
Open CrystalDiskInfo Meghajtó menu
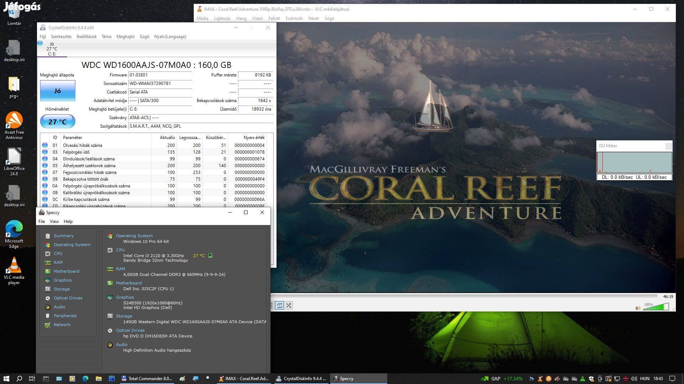pos(125,37)
